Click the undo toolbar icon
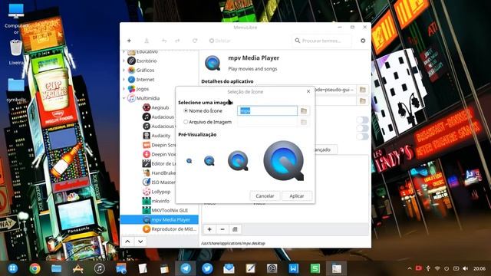491x276 pixels. point(164,41)
